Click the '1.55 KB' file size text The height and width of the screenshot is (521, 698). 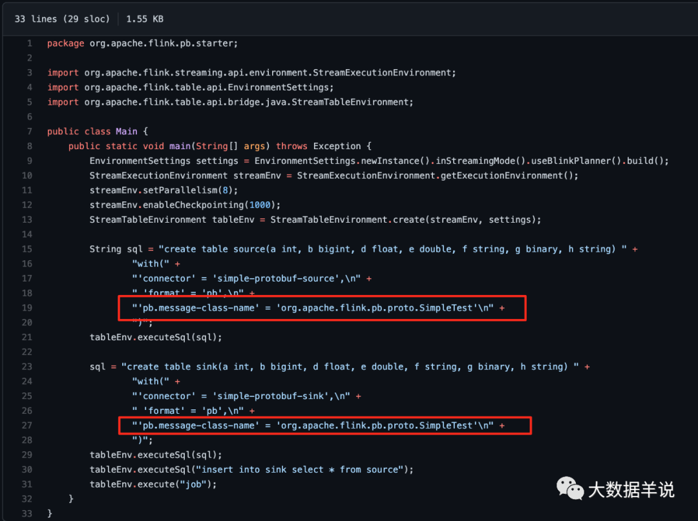pyautogui.click(x=145, y=19)
